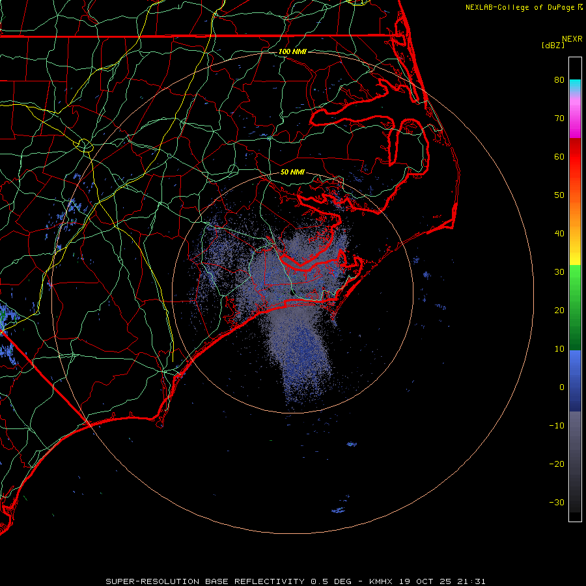The image size is (586, 586).
Task: Click the 100 NMI range ring label
Action: [x=292, y=51]
